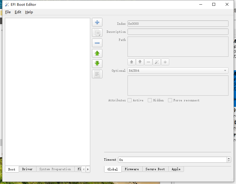Open the Edit menu

click(18, 12)
